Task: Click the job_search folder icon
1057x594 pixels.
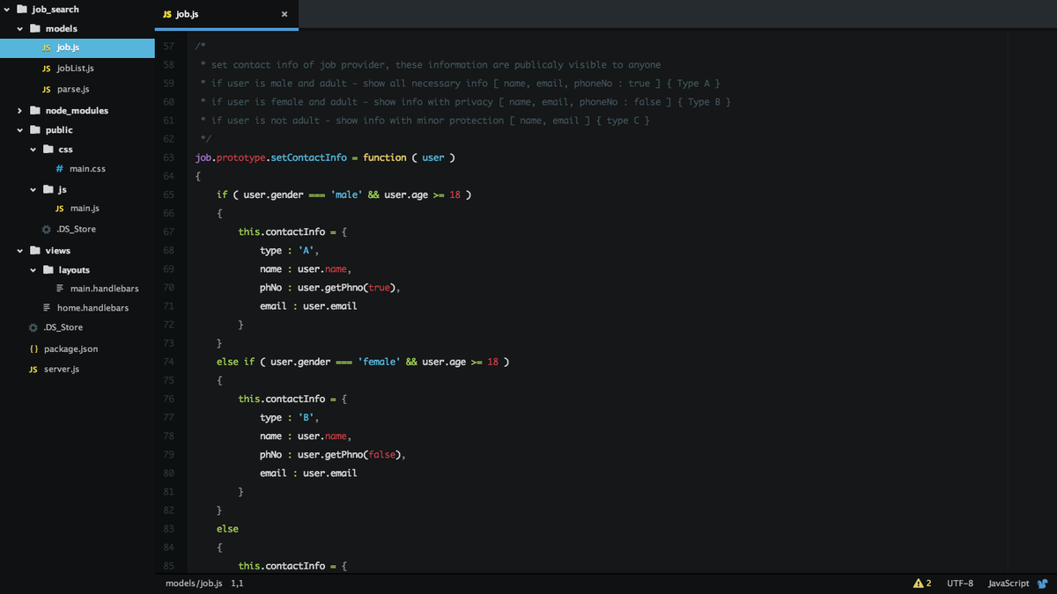Action: 22,9
